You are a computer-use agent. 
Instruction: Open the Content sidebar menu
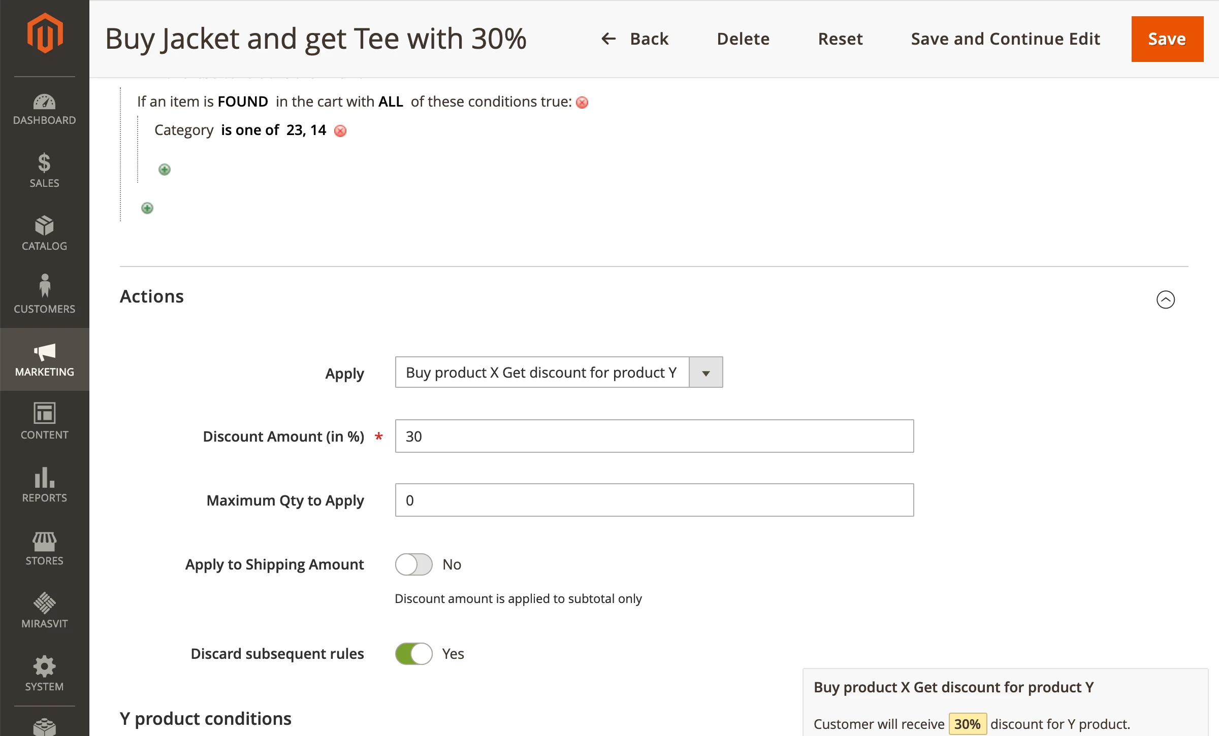pyautogui.click(x=45, y=421)
